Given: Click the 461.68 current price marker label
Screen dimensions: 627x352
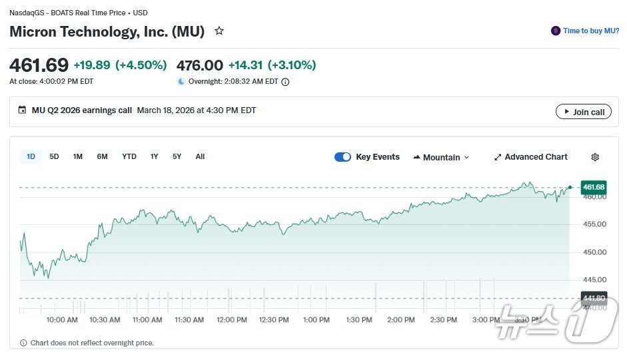Looking at the screenshot, I should click(592, 187).
